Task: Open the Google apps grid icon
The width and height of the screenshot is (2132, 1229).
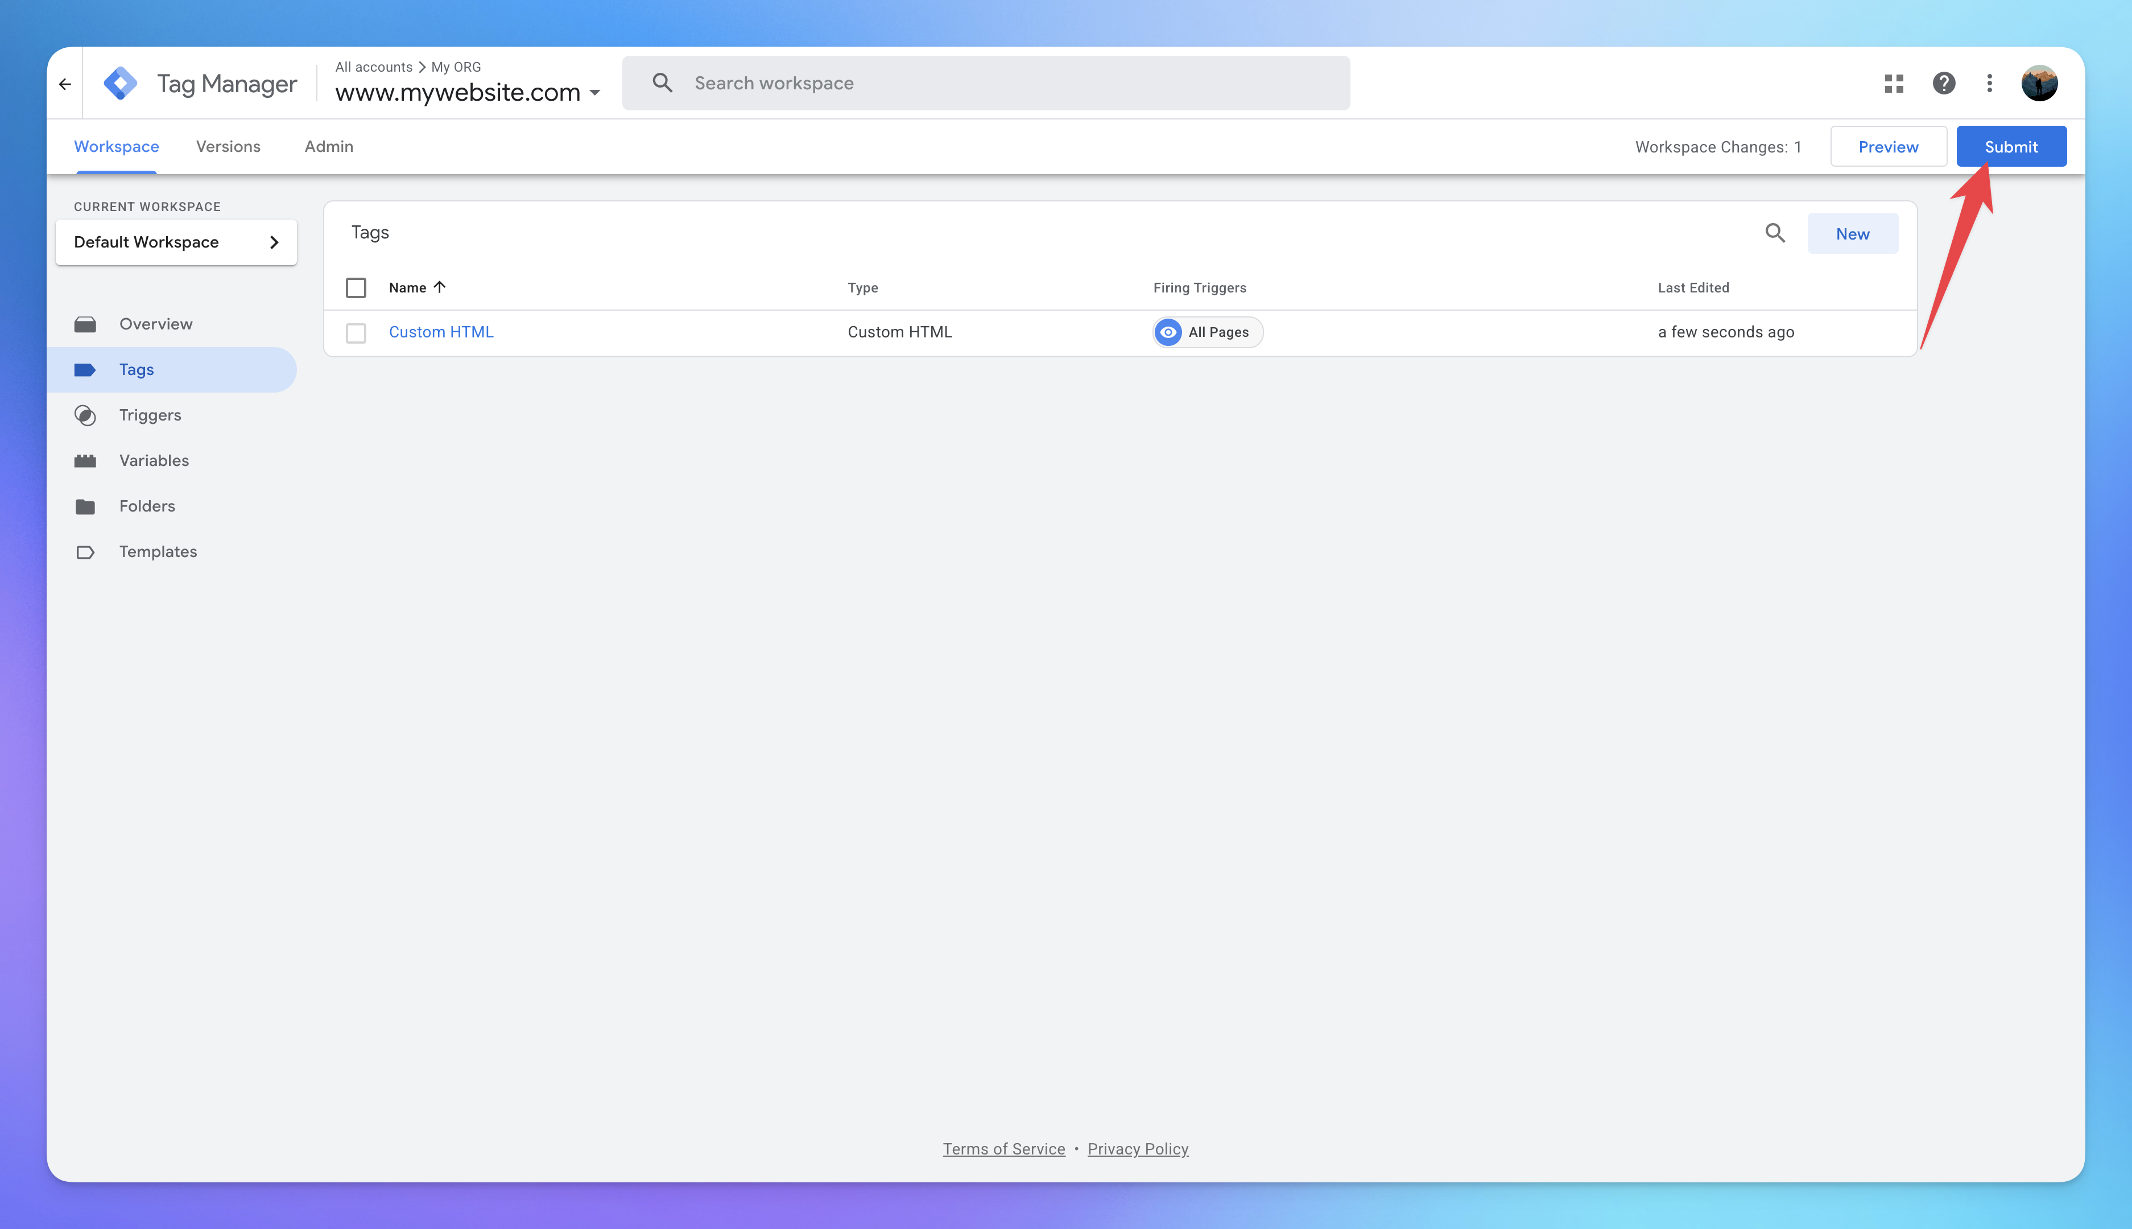Action: coord(1893,84)
